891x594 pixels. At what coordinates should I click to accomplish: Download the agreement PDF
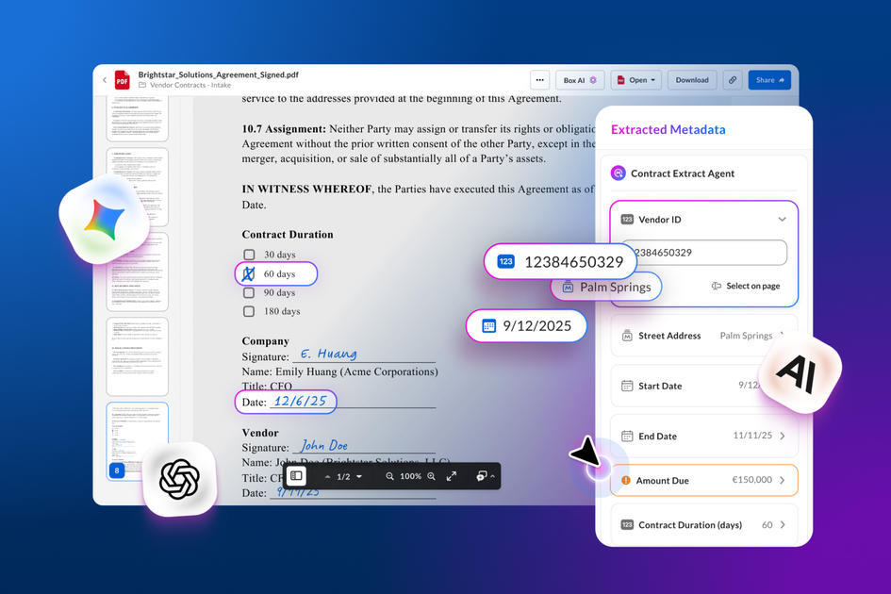(691, 80)
